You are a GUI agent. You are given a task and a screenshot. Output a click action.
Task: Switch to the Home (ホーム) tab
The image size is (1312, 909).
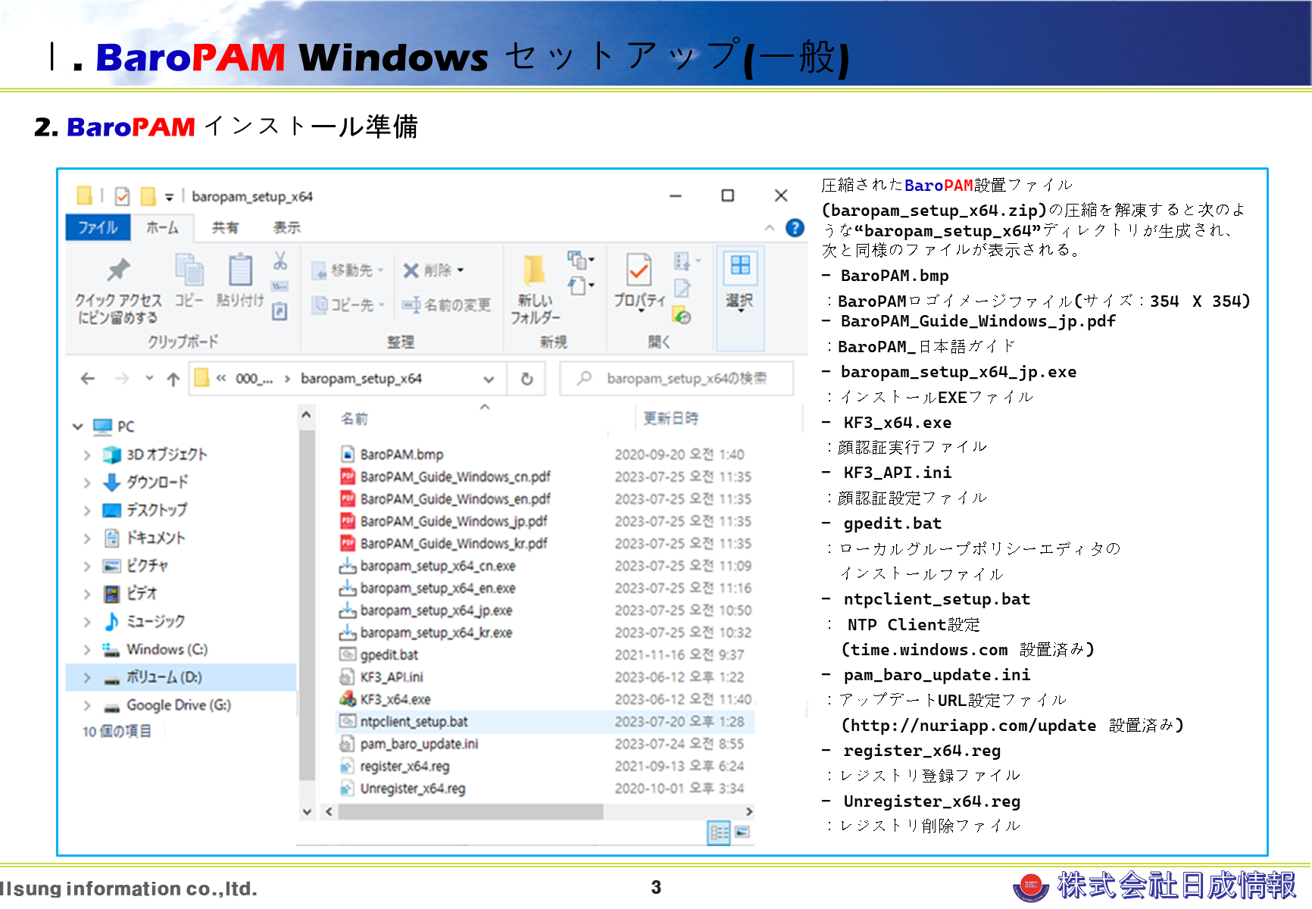pyautogui.click(x=162, y=227)
